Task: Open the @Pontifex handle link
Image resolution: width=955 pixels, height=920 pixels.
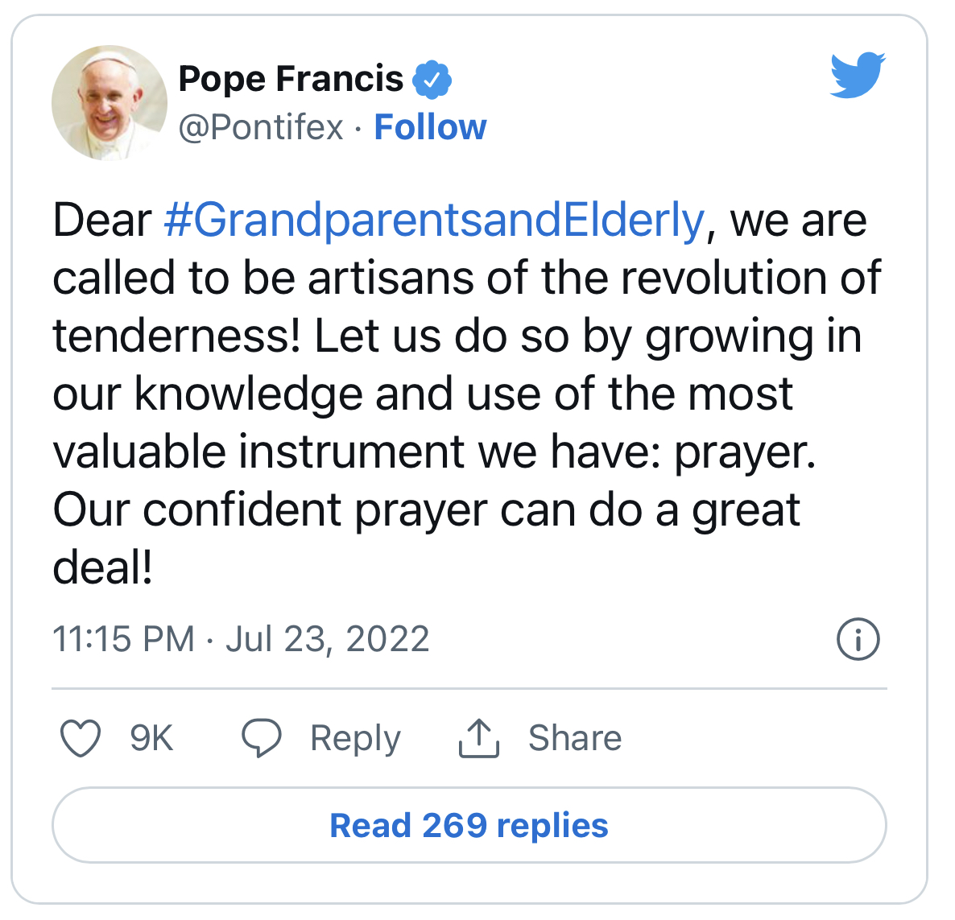Action: pyautogui.click(x=261, y=128)
